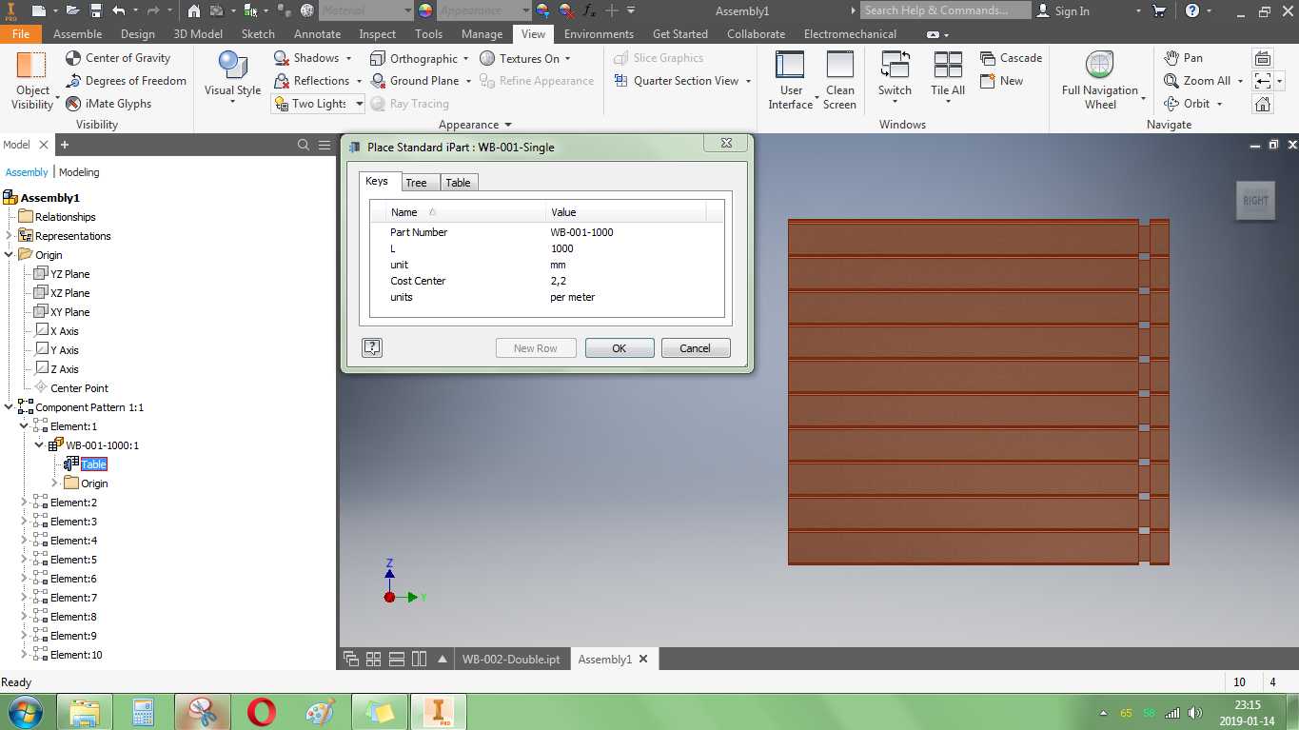Click the search icon in Model browser

(304, 145)
